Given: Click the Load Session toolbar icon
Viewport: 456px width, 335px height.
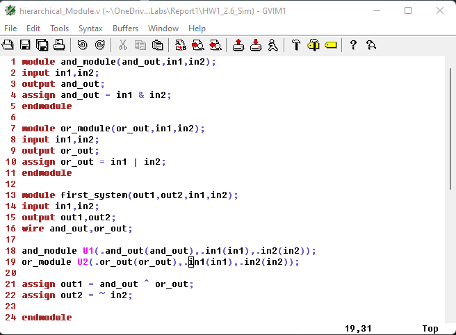Looking at the screenshot, I should click(238, 45).
